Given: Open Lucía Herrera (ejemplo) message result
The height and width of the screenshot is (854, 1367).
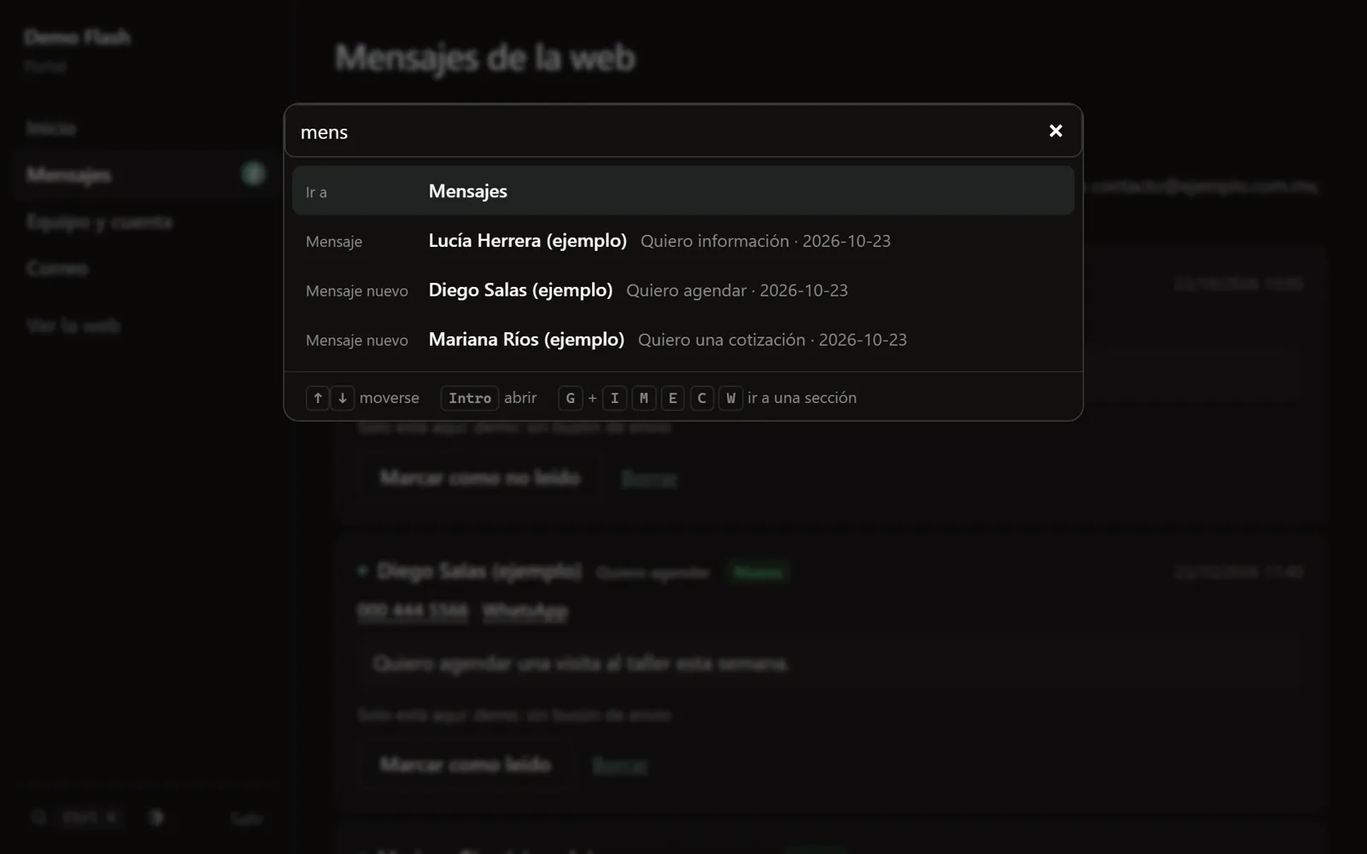Looking at the screenshot, I should tap(683, 241).
